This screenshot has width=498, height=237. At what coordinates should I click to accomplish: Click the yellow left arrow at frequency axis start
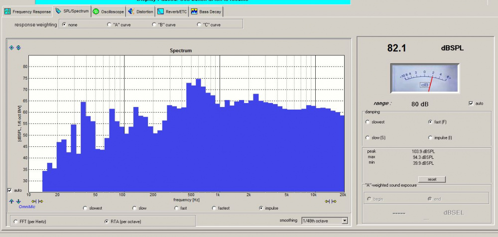34,201
